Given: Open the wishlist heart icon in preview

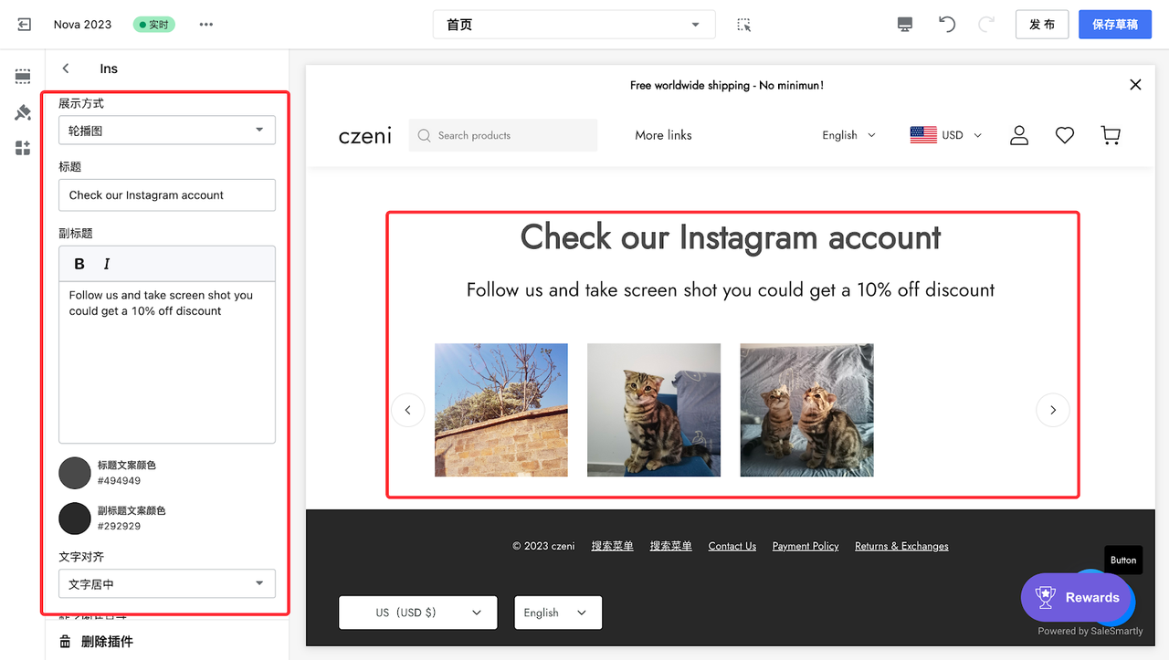Looking at the screenshot, I should click(1064, 134).
